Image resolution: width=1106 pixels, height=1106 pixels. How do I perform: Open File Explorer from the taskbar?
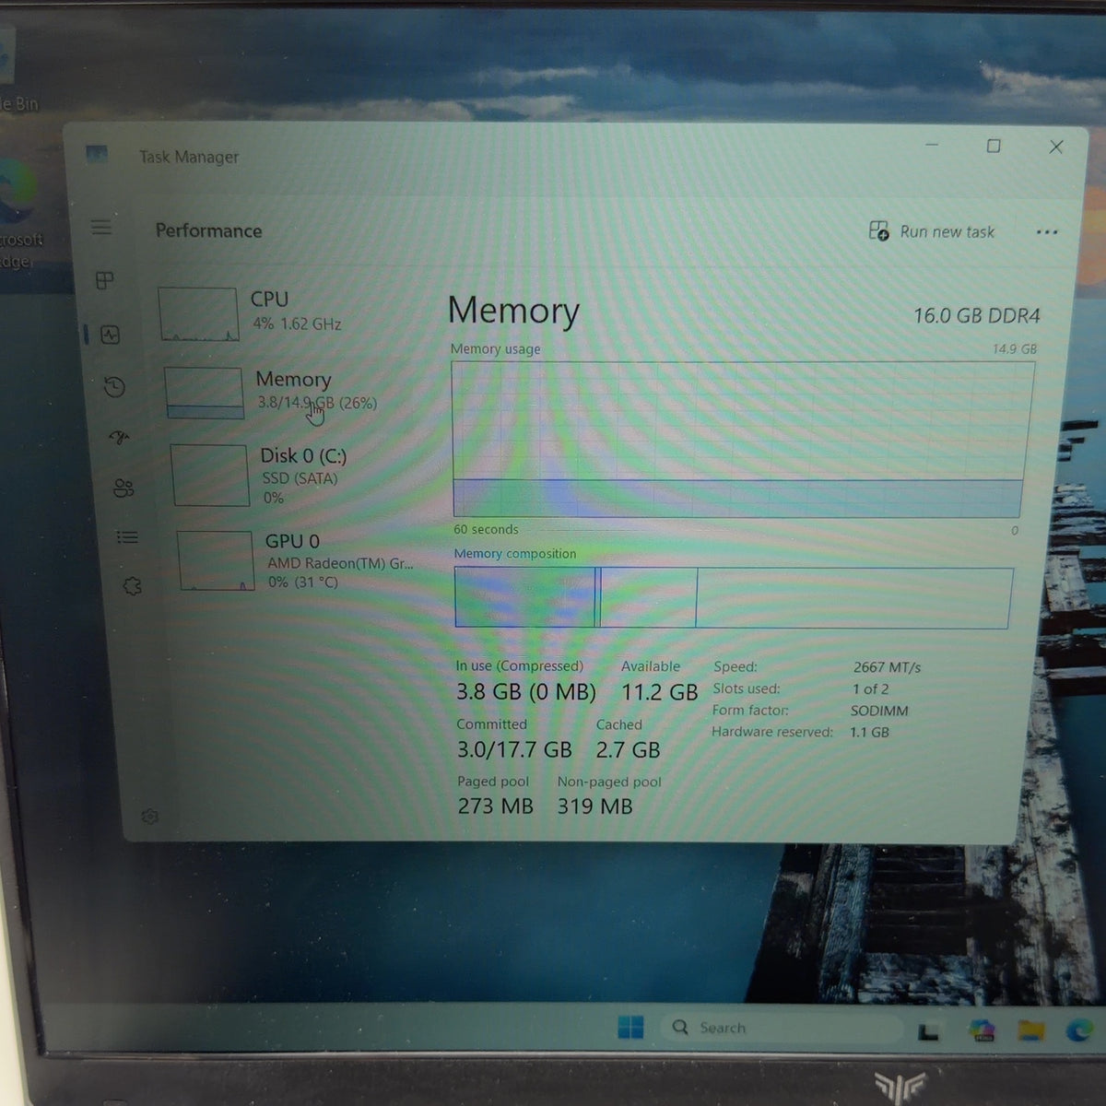pos(1031,1030)
